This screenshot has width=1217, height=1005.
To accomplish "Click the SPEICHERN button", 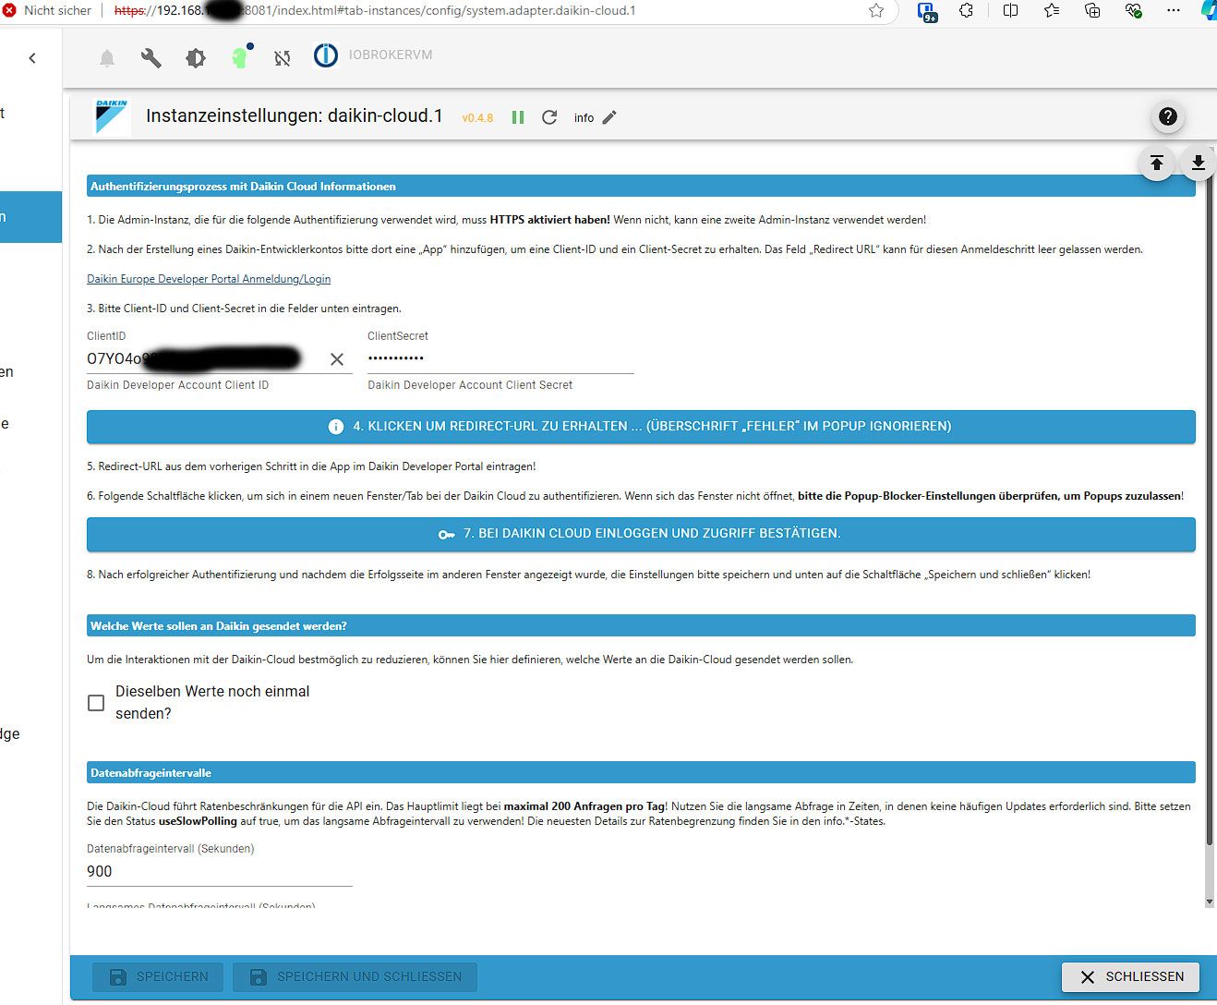I will (x=158, y=976).
